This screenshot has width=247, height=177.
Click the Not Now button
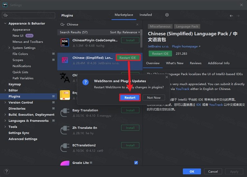tap(154, 98)
